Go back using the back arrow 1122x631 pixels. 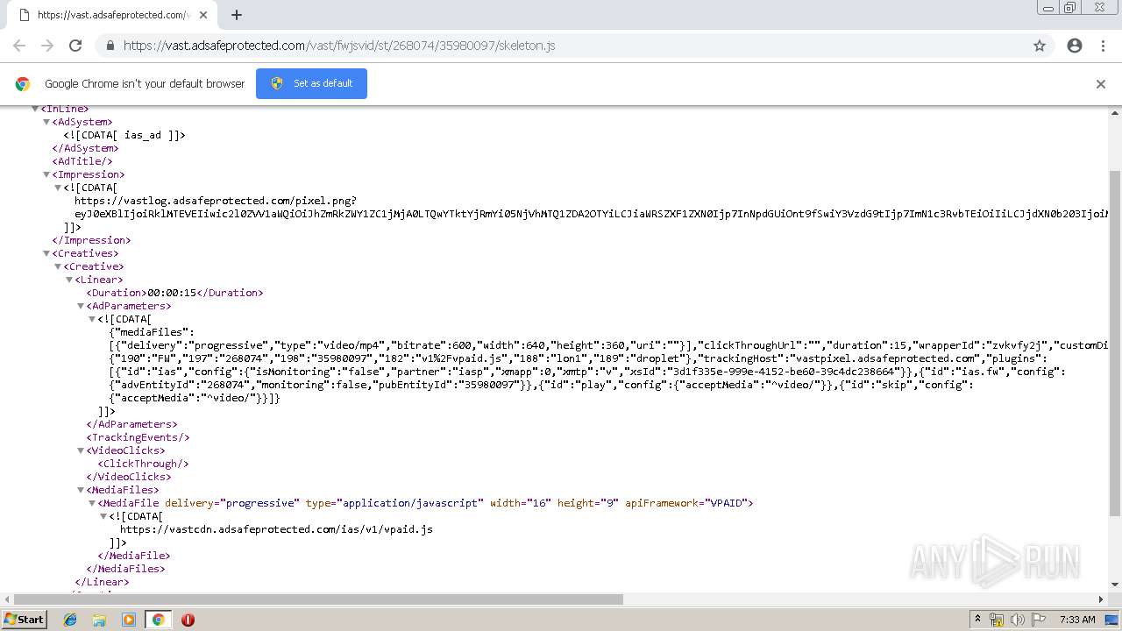click(x=19, y=46)
